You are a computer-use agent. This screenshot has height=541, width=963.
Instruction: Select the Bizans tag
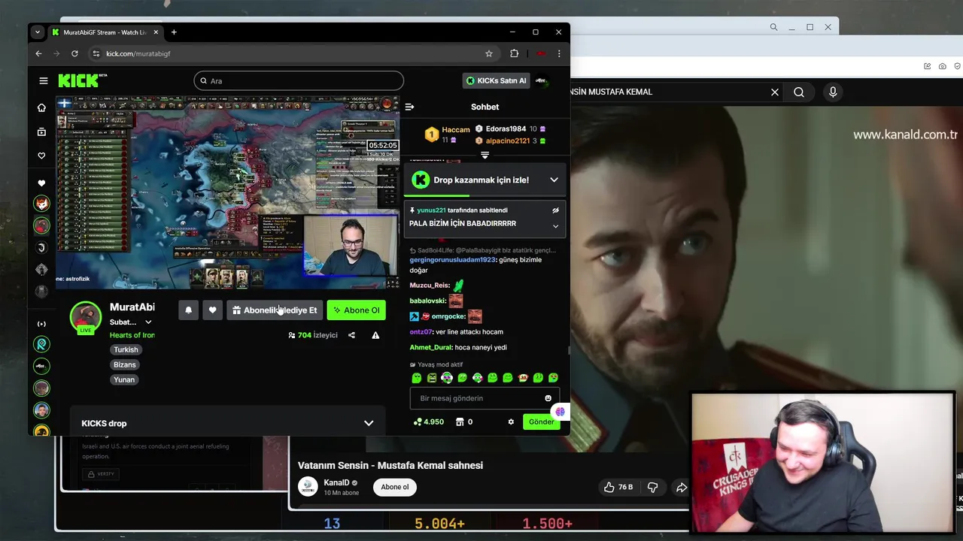[125, 364]
